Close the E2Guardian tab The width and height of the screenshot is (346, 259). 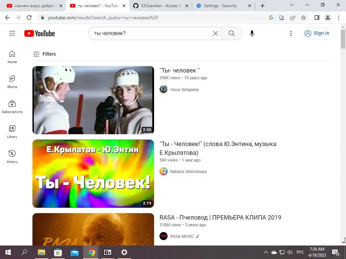coord(187,6)
